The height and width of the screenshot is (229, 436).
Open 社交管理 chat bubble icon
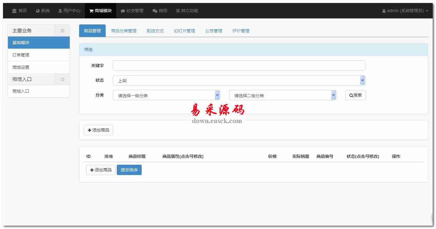[x=123, y=11]
